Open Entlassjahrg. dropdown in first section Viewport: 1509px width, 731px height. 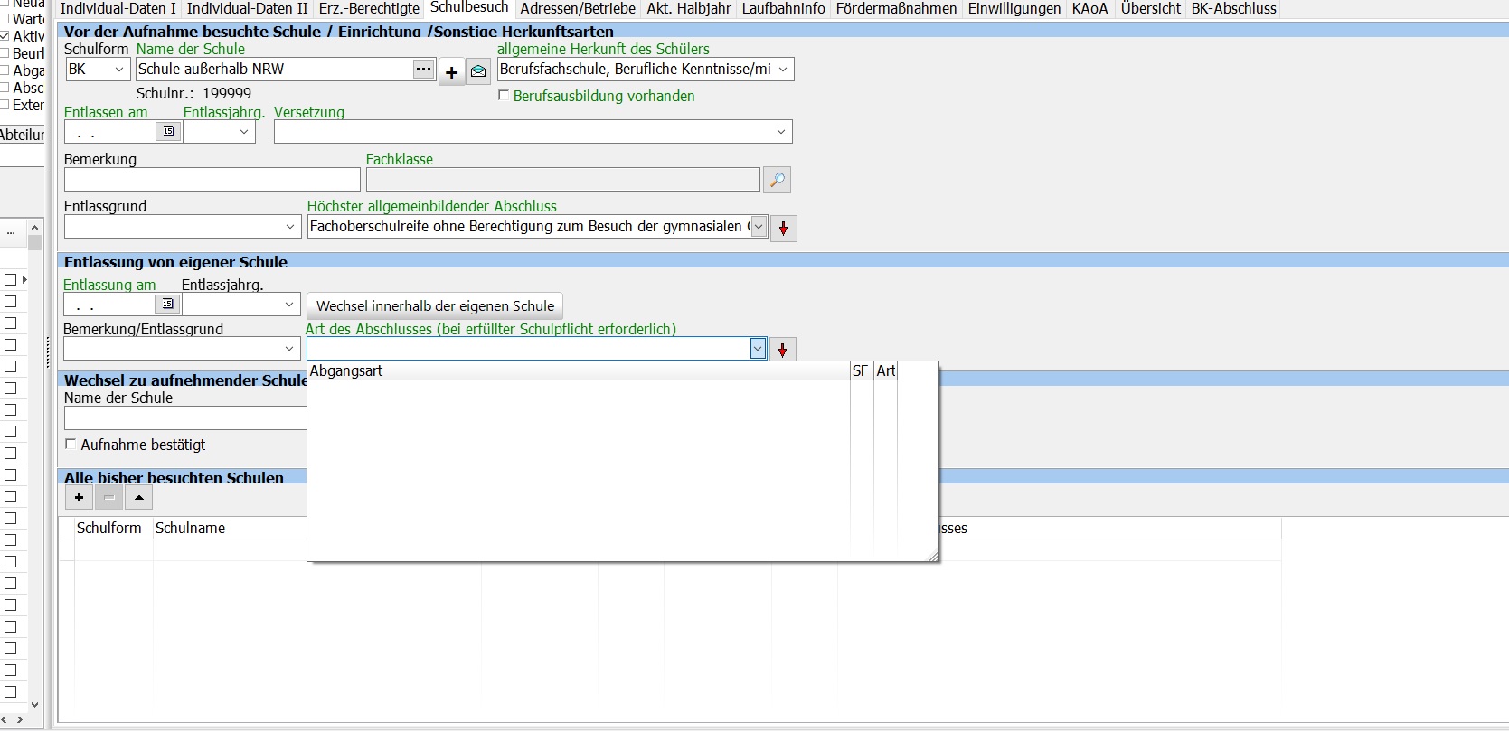[244, 132]
